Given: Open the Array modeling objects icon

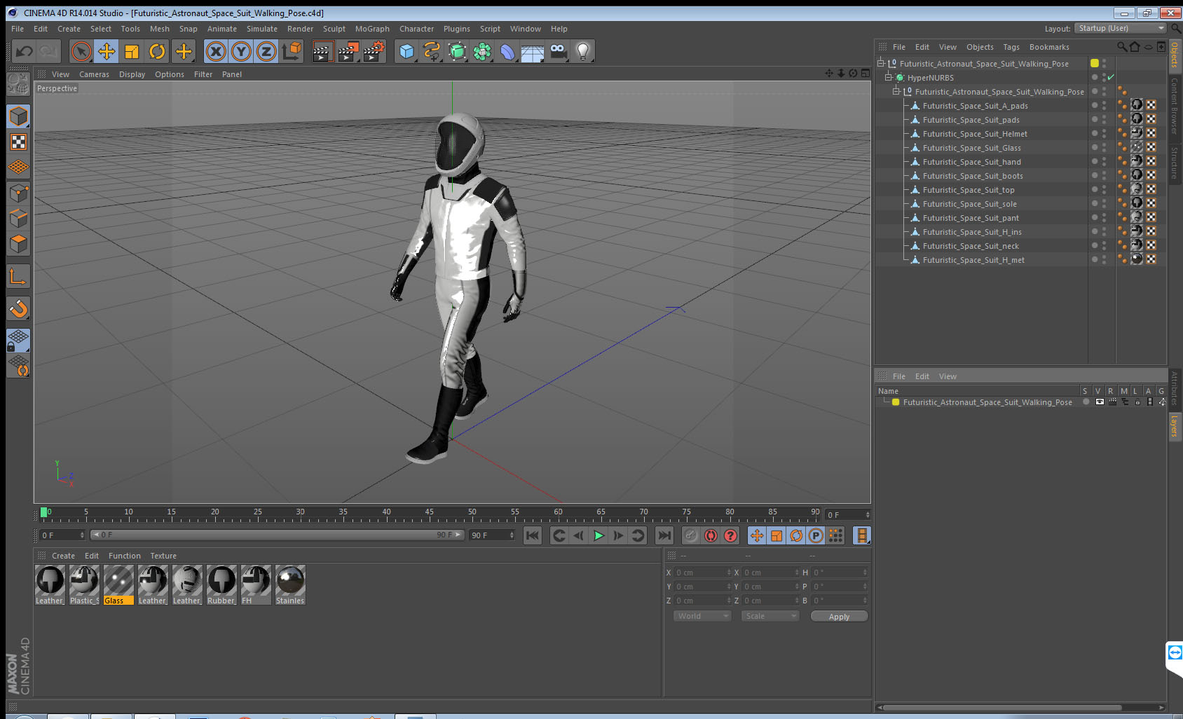Looking at the screenshot, I should [482, 51].
